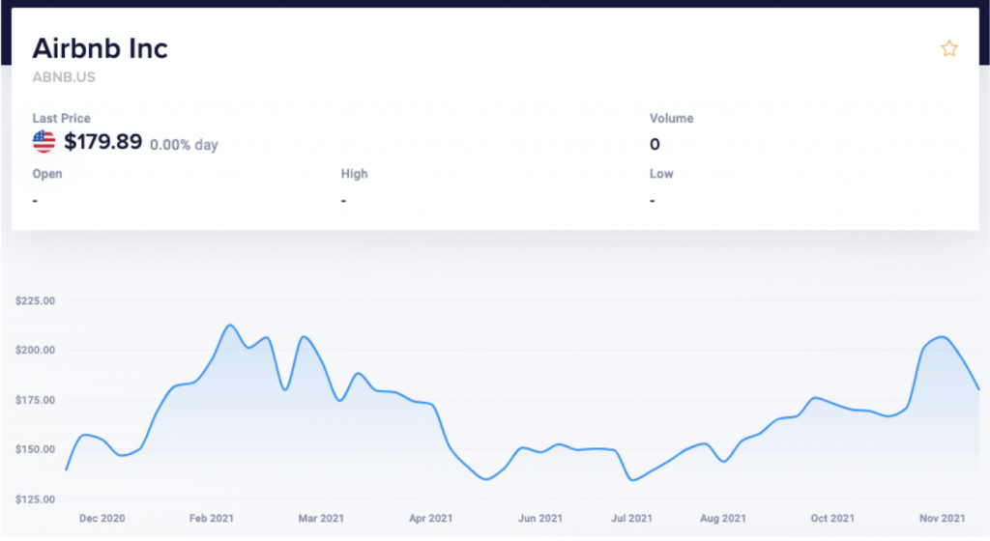Click the favorite star icon
This screenshot has width=990, height=541.
click(949, 48)
